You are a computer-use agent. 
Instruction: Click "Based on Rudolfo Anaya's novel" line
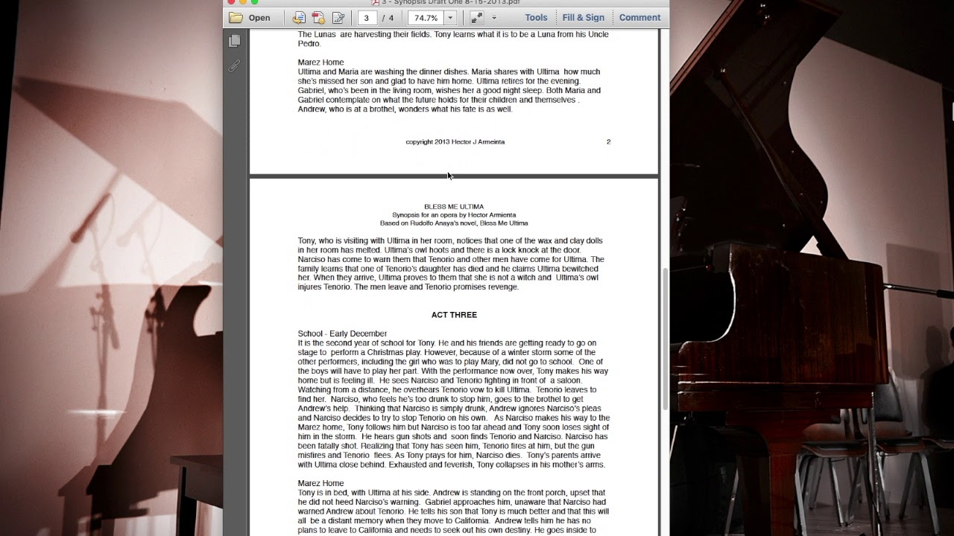tap(454, 223)
